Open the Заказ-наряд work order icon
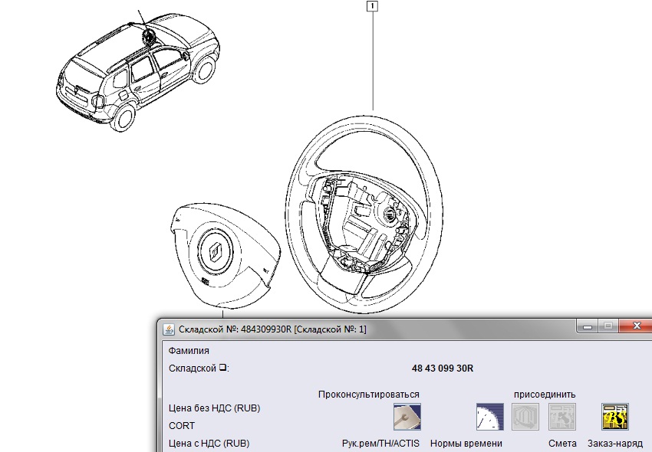This screenshot has height=452, width=652. click(x=614, y=416)
